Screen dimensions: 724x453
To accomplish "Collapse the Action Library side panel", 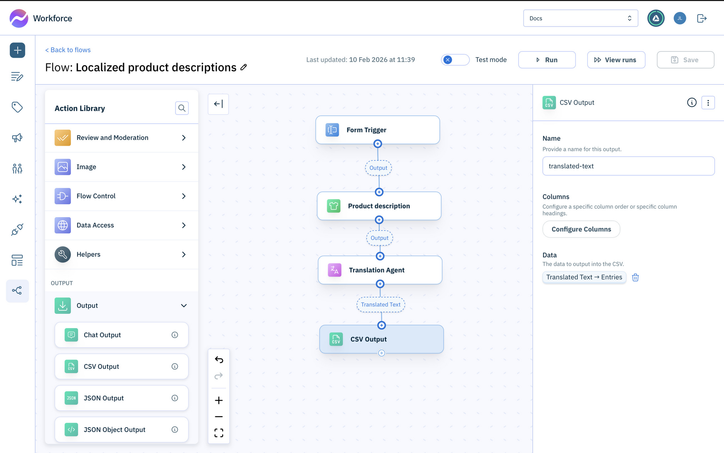I will (x=218, y=104).
